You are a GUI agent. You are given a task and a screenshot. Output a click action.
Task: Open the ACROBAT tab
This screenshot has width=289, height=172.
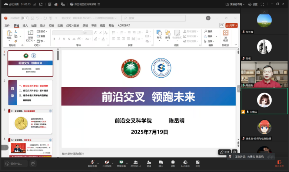pos(124,26)
